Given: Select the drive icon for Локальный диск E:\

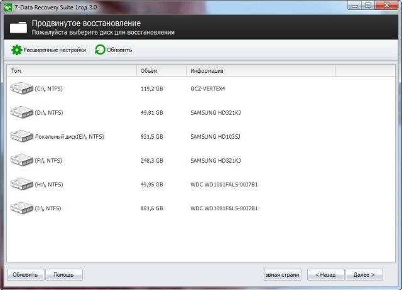Looking at the screenshot, I should 22,136.
